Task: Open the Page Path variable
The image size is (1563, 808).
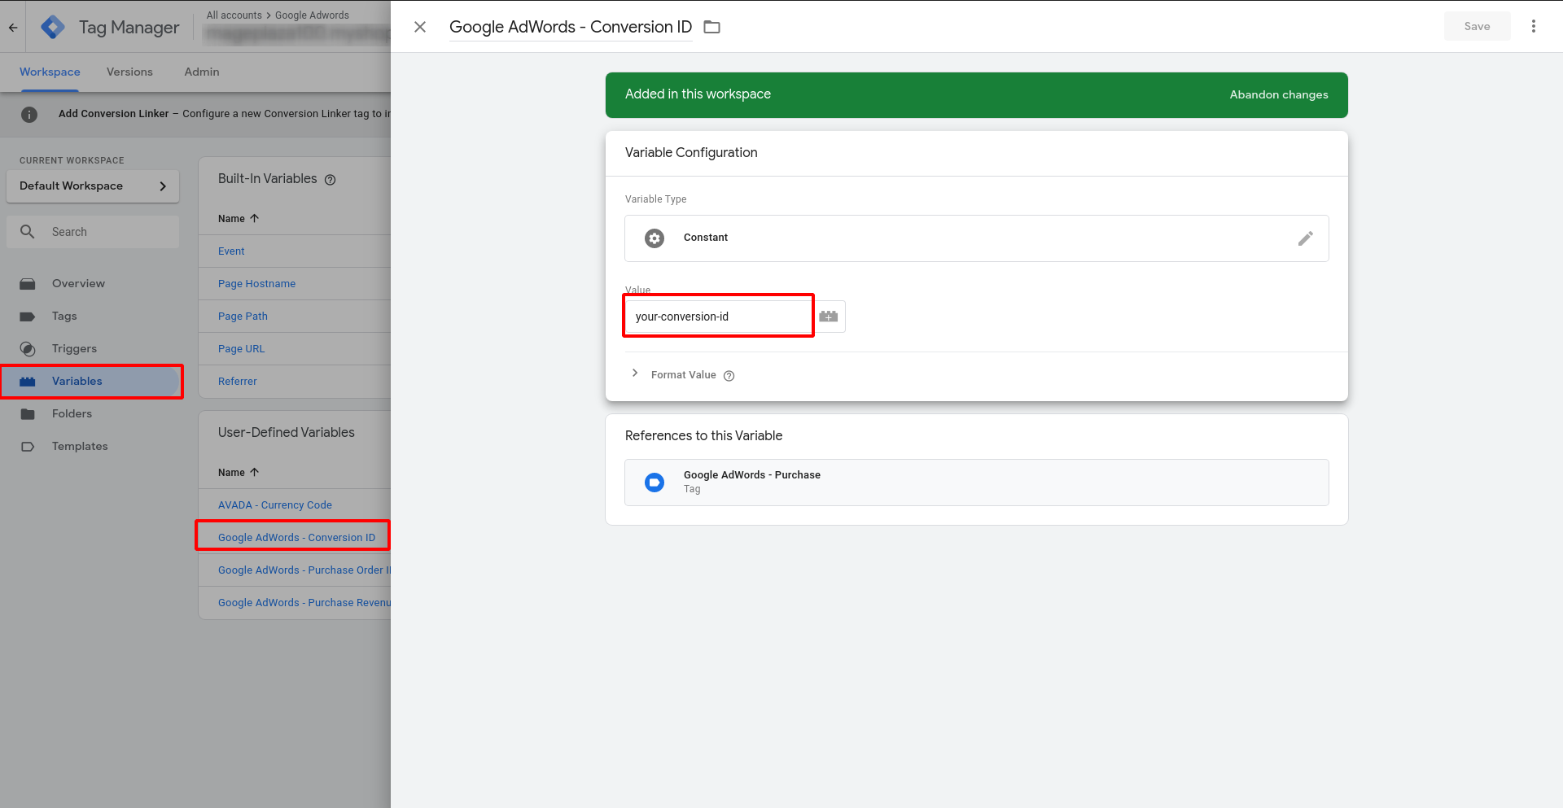Action: [x=243, y=316]
